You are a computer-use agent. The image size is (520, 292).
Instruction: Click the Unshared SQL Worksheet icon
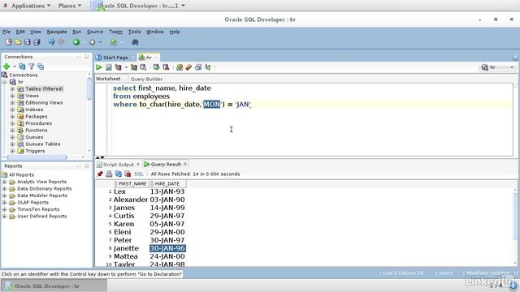(x=180, y=67)
